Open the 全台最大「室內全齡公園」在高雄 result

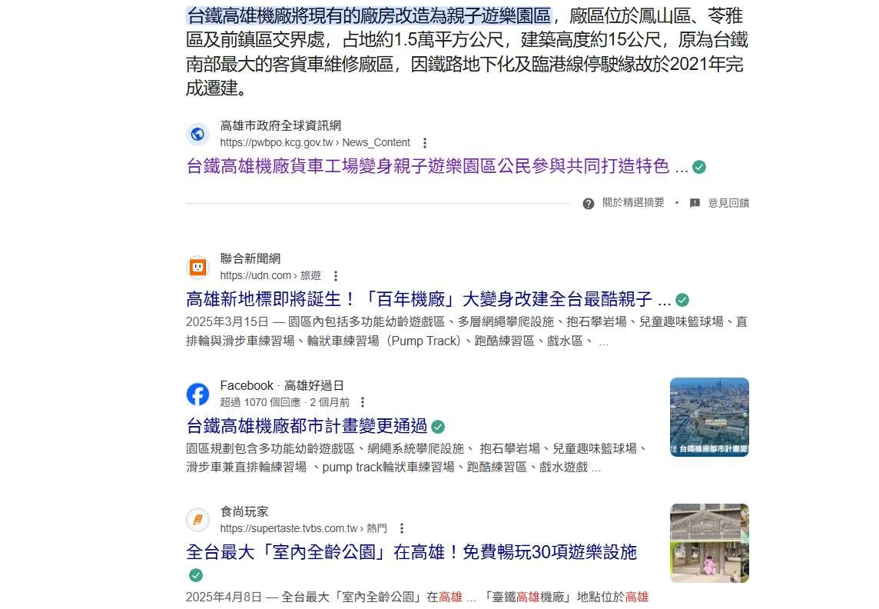(x=412, y=552)
